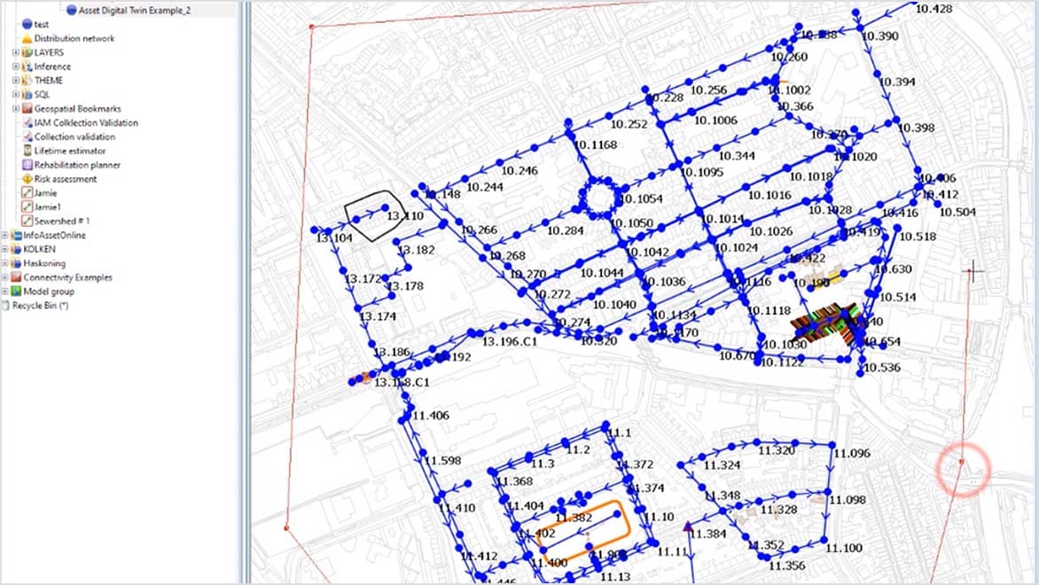Screen dimensions: 1039x585
Task: Click the Jamie sewershed icon
Action: coord(27,192)
